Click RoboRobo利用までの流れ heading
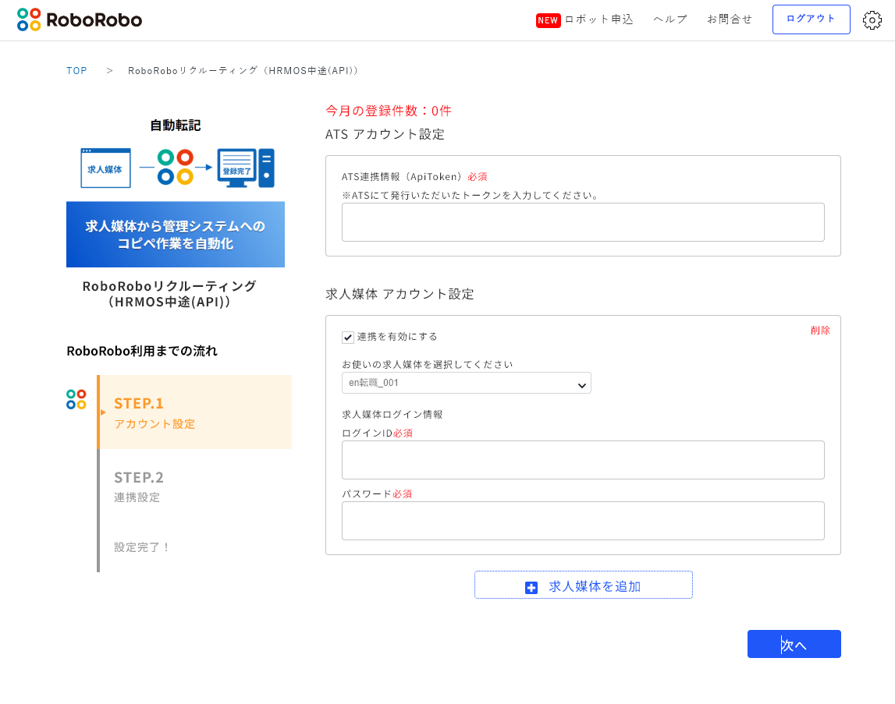Screen dimensions: 895x704 tap(141, 351)
